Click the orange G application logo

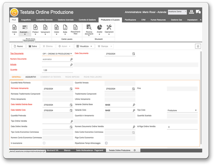pos(14,12)
